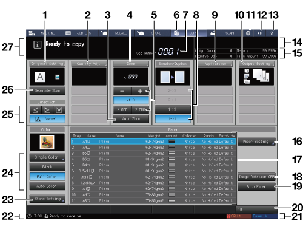Click the zoom plus button

pyautogui.click(x=140, y=91)
